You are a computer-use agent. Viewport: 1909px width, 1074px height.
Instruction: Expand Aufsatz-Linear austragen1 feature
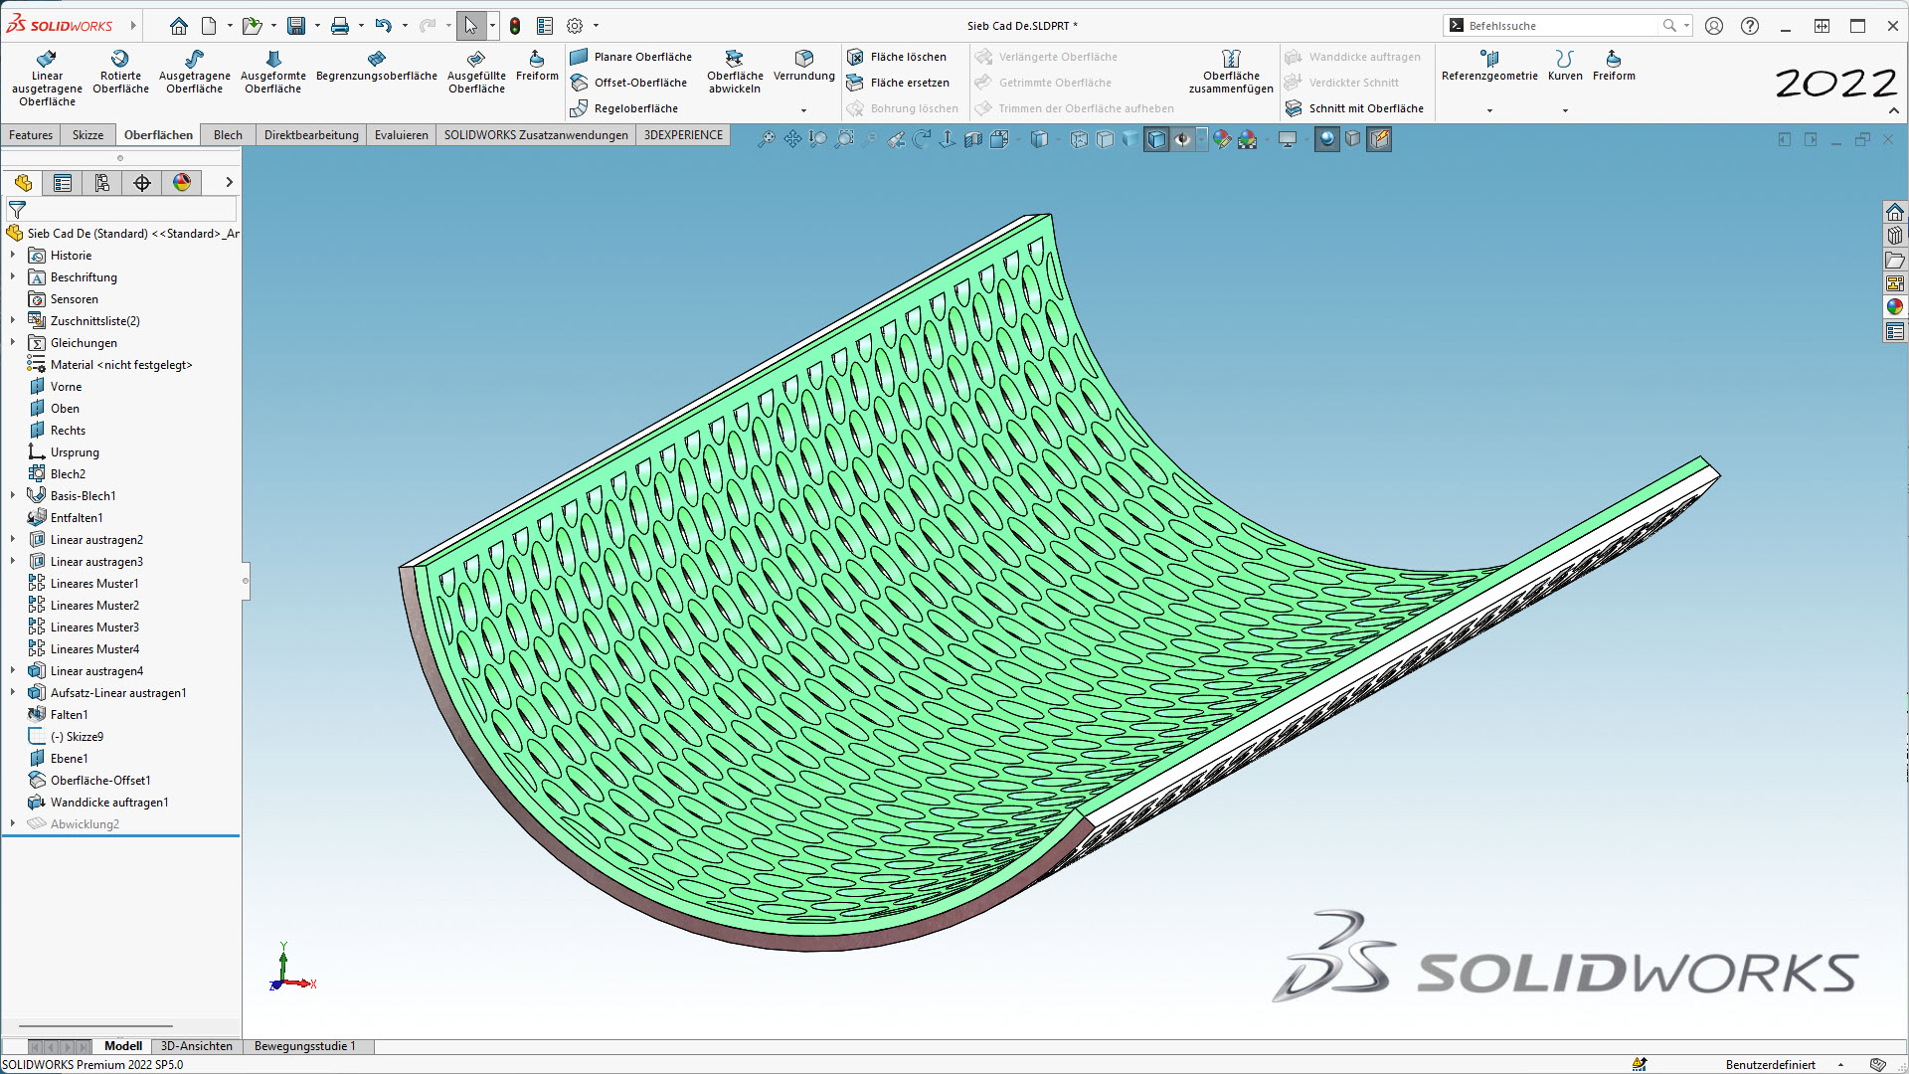pos(13,693)
